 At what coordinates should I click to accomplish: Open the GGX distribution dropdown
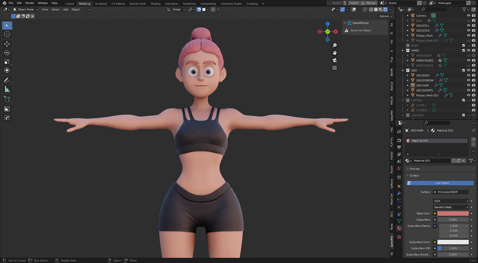451,201
